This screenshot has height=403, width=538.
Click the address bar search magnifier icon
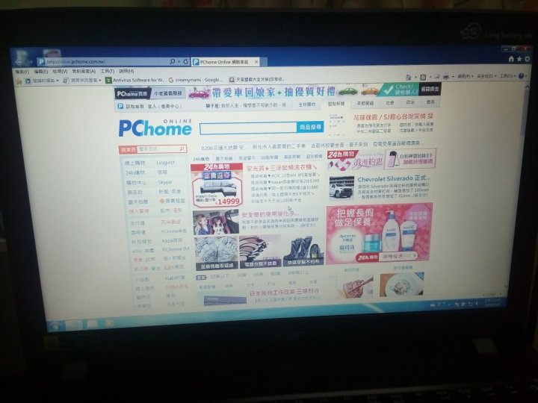click(x=173, y=62)
